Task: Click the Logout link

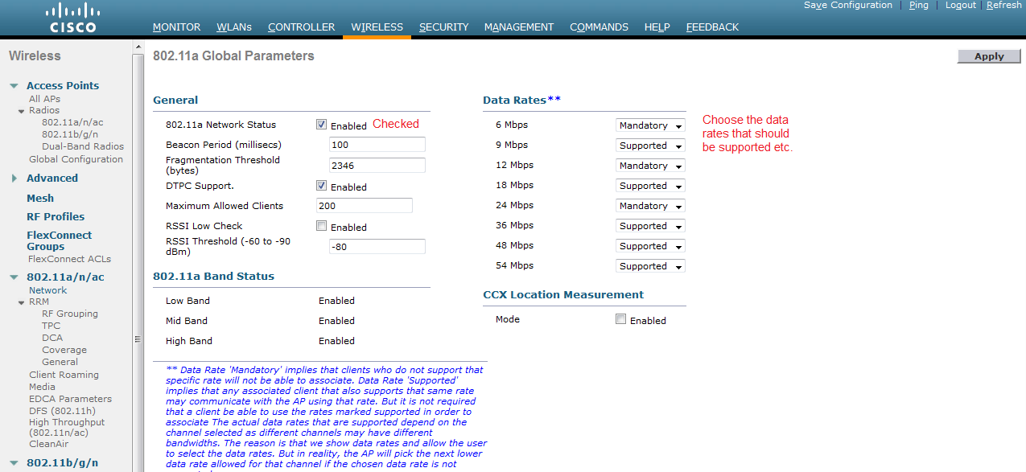Action: (x=960, y=5)
